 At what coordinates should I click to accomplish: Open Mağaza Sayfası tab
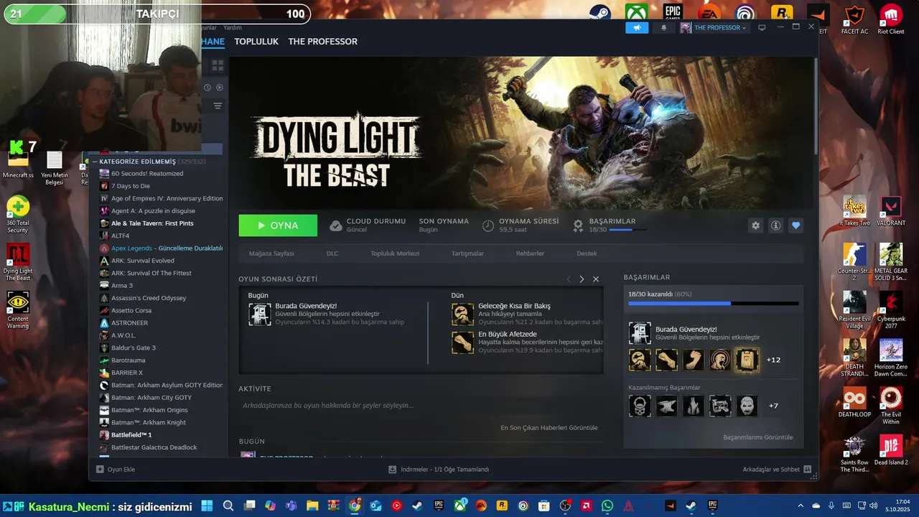271,253
